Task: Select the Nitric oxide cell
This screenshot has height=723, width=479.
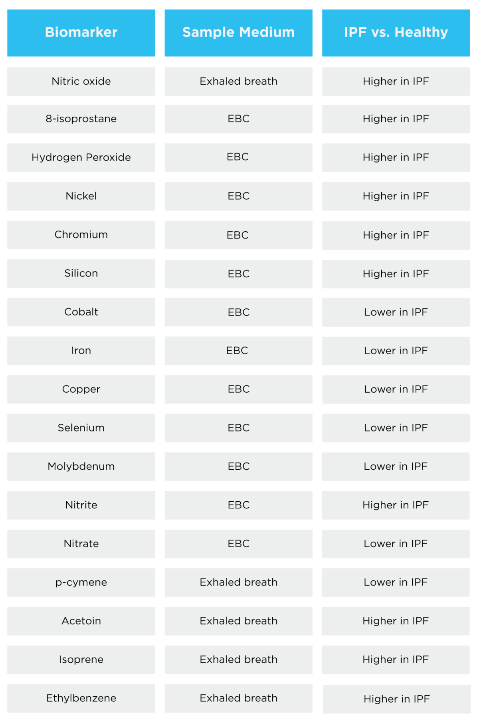Action: click(x=81, y=81)
